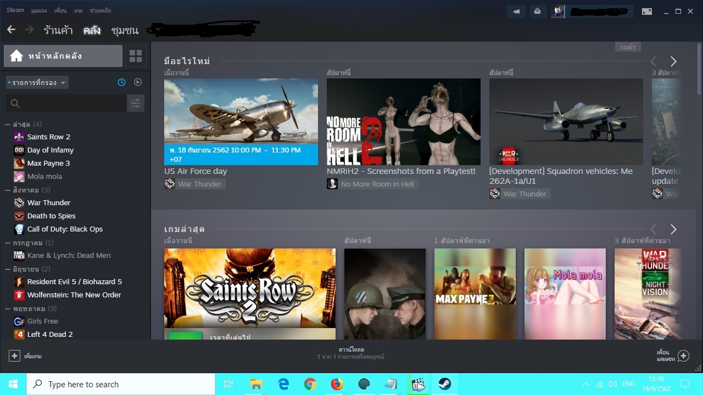The image size is (703, 395).
Task: Select Resident Evil 5 / Biohazard 5
Action: (x=75, y=282)
